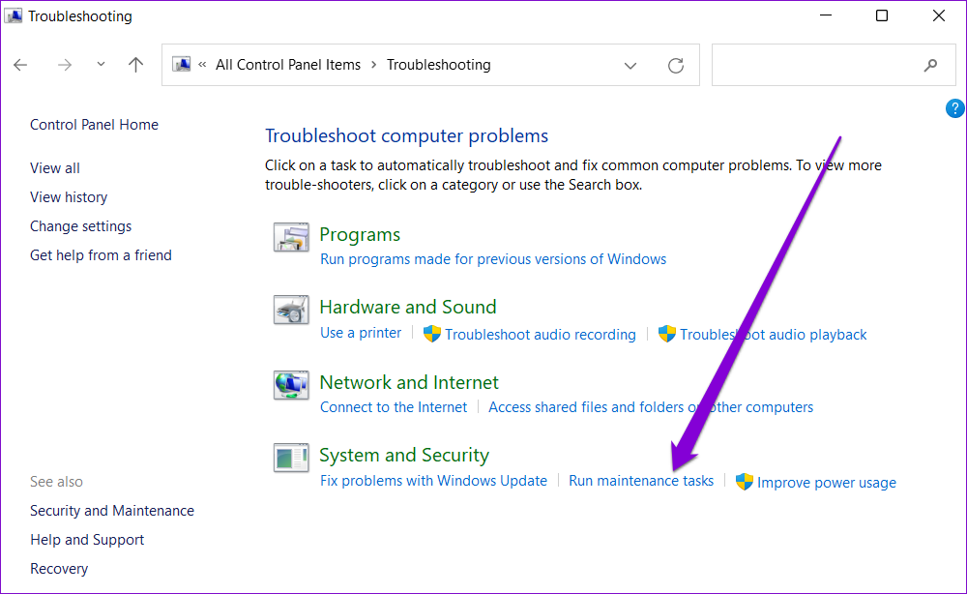Image resolution: width=967 pixels, height=594 pixels.
Task: Click the System and Security icon
Action: point(291,458)
